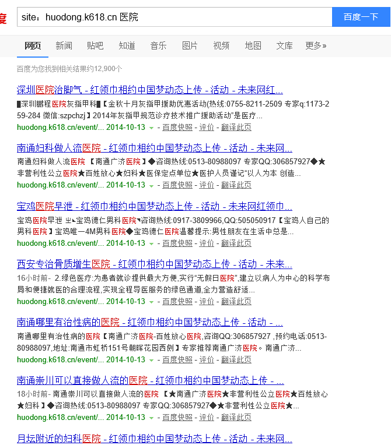Screen dimensions: 391x445
Task: Expand dropdown arrow under 西安专治骨质增生 result
Action: (151, 302)
